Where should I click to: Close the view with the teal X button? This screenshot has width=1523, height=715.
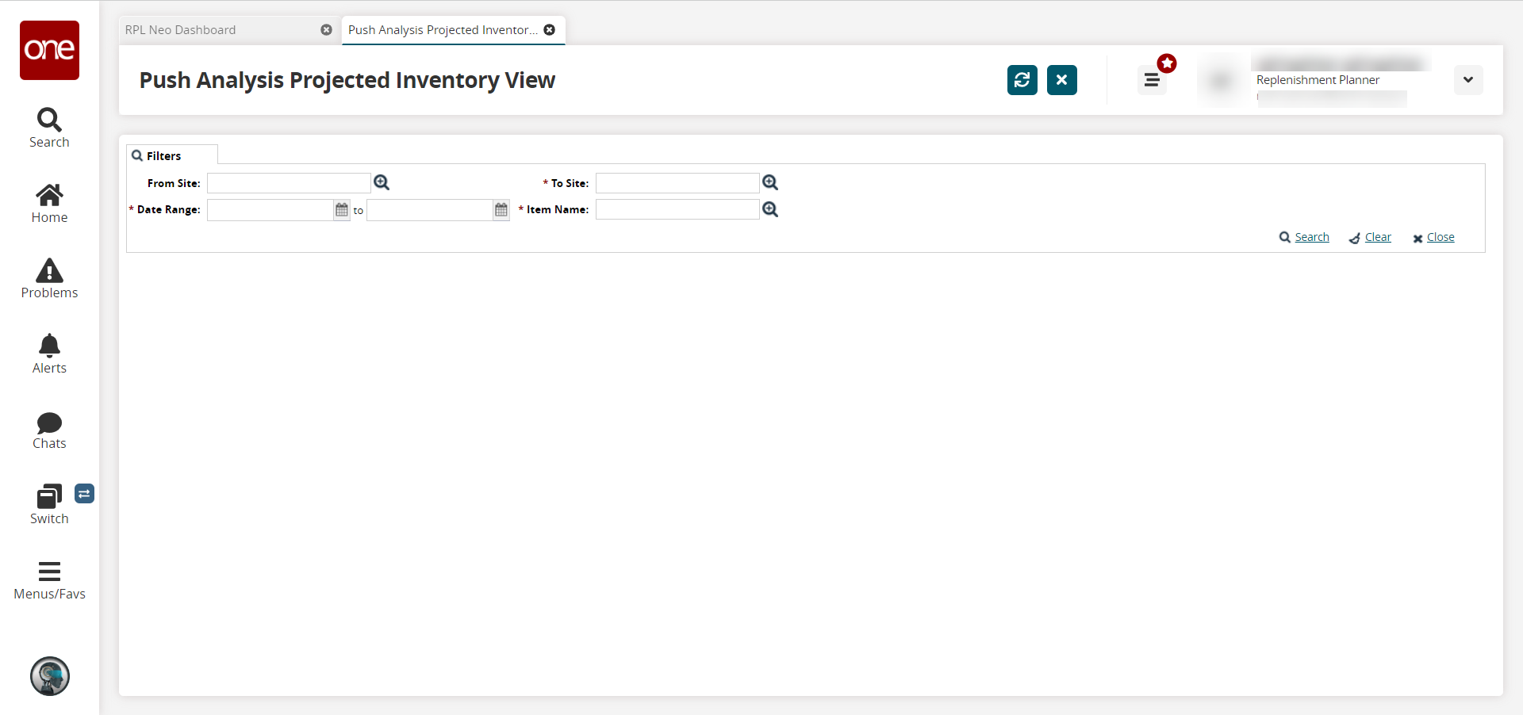(1062, 80)
